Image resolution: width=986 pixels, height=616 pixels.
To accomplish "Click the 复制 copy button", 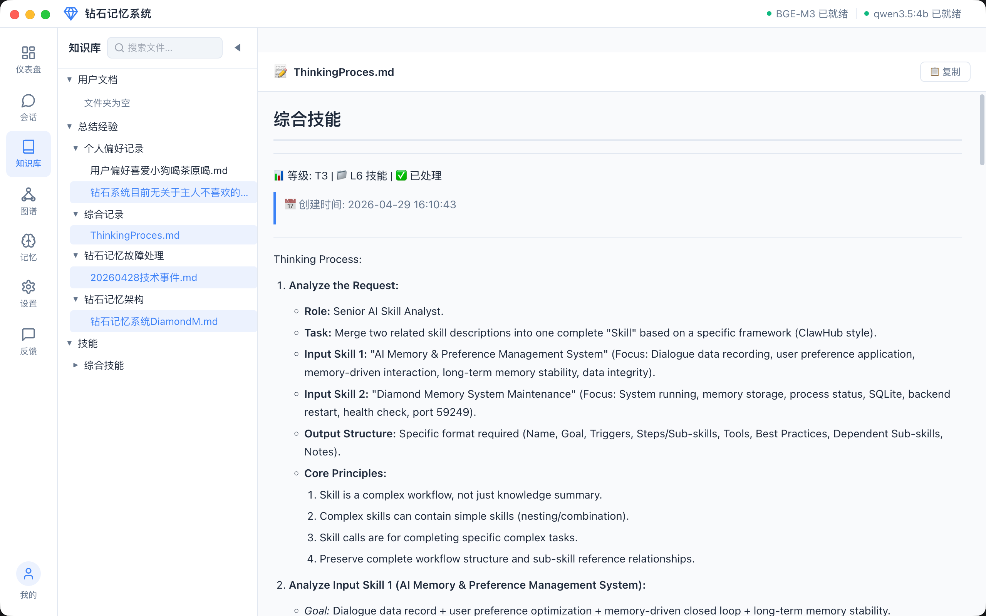I will pos(945,72).
